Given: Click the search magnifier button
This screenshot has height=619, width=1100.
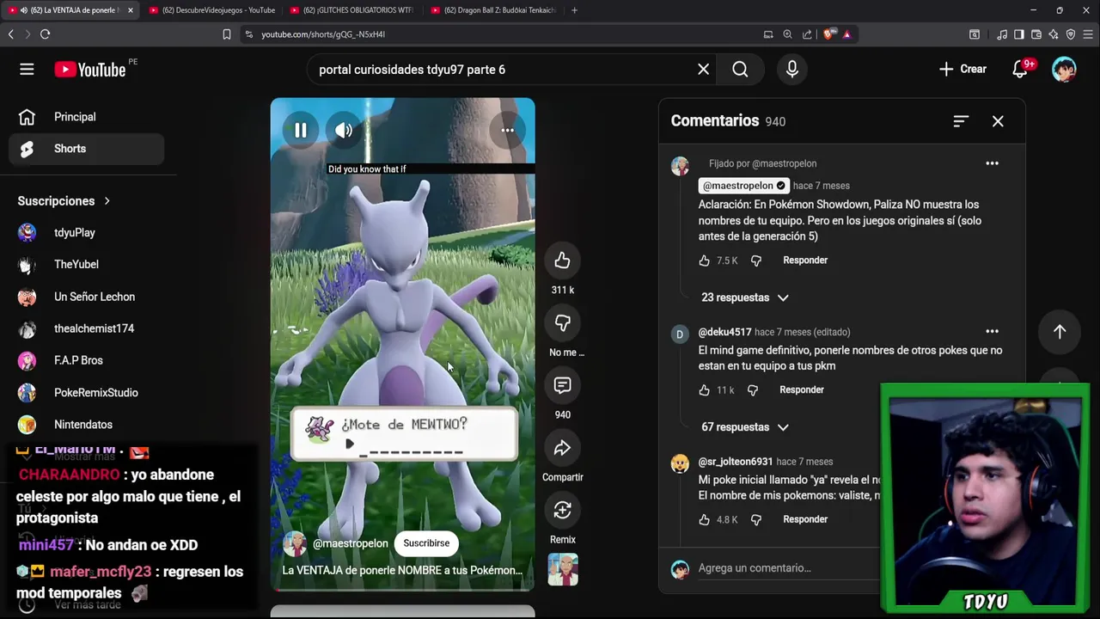Looking at the screenshot, I should (740, 70).
